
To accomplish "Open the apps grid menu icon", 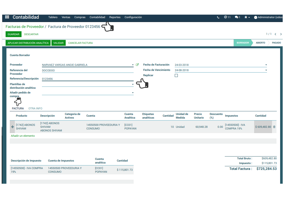I will tap(7, 17).
